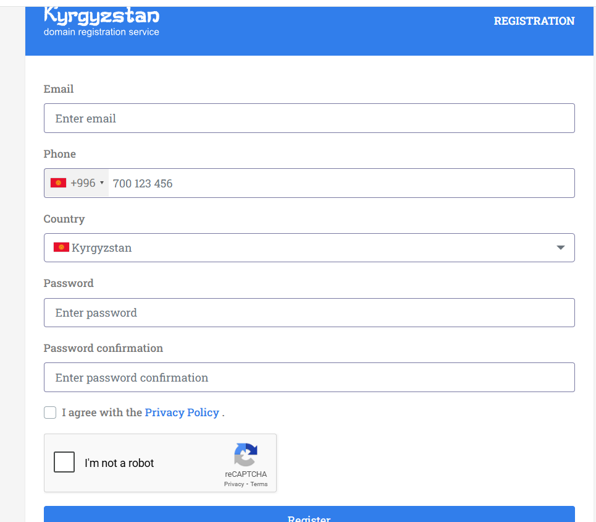This screenshot has height=522, width=596.
Task: Check the Privacy Policy agreement checkbox
Action: pos(50,413)
